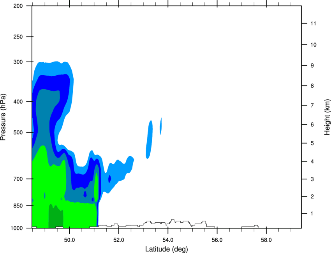The image size is (331, 253).
Task: Select the 1000 pressure tick label
Action: pos(17,228)
